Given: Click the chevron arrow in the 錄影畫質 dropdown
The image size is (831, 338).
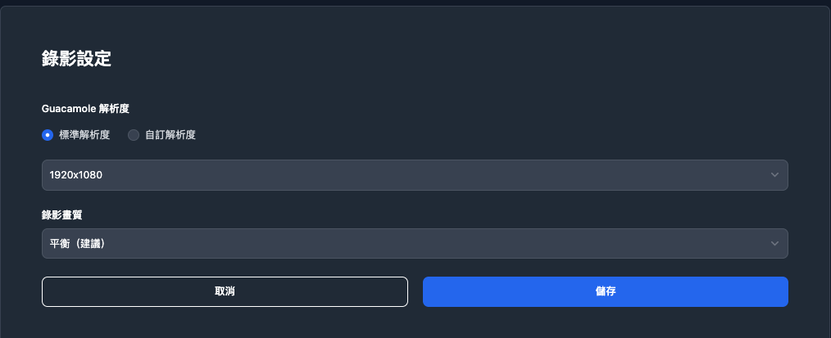Looking at the screenshot, I should point(774,244).
